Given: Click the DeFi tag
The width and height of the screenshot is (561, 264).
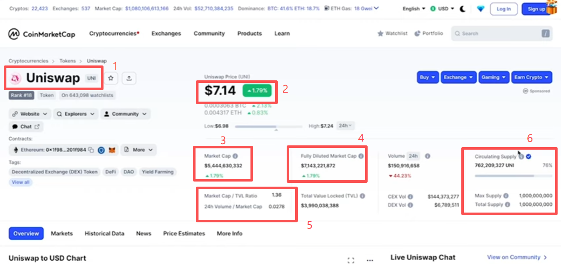Looking at the screenshot, I should tap(110, 172).
